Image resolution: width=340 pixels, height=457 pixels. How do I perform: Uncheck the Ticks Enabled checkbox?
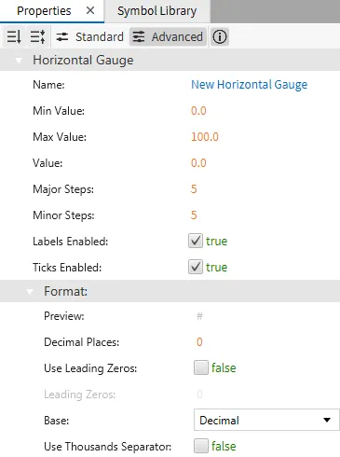(196, 267)
